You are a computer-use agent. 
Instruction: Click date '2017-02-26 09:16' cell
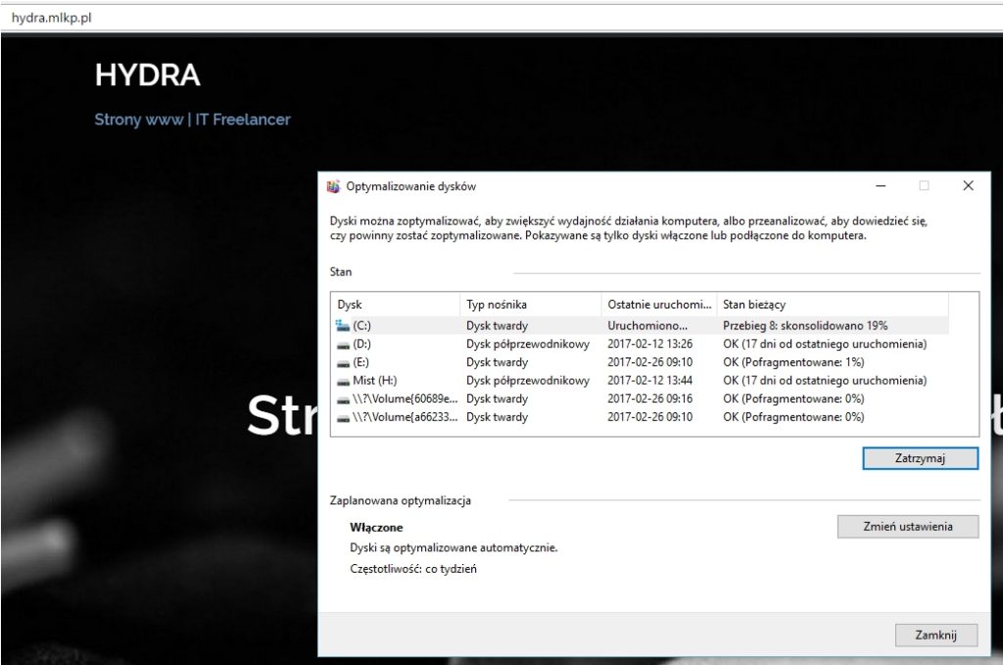pyautogui.click(x=650, y=399)
